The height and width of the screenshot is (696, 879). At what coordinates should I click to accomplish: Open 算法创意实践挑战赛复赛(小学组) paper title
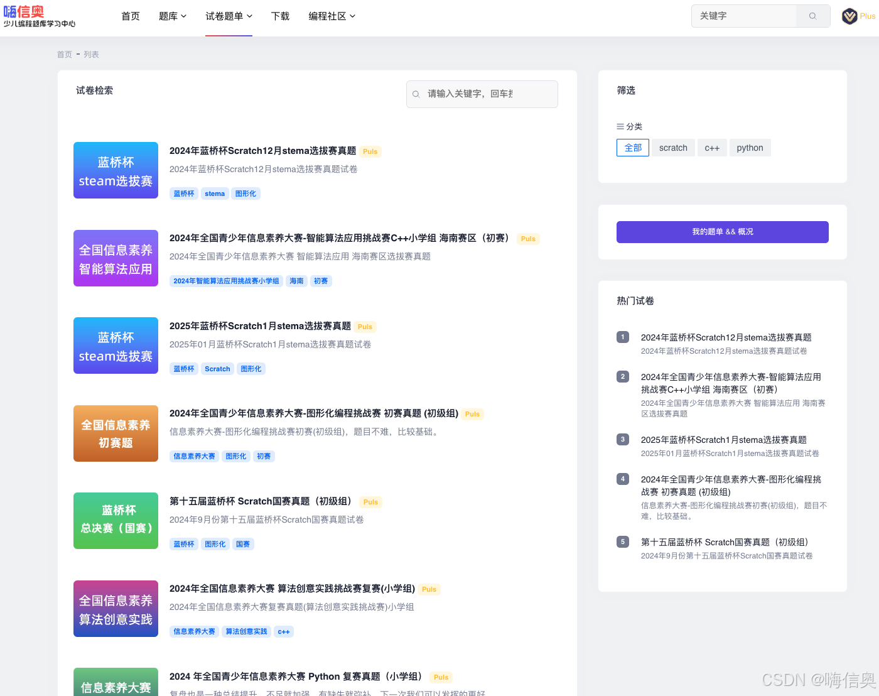click(x=292, y=589)
